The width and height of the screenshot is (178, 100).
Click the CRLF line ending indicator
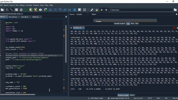coord(158,98)
